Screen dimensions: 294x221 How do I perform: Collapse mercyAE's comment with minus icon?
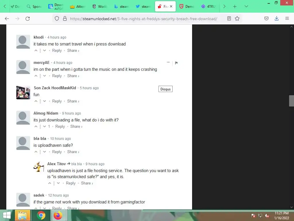168,62
